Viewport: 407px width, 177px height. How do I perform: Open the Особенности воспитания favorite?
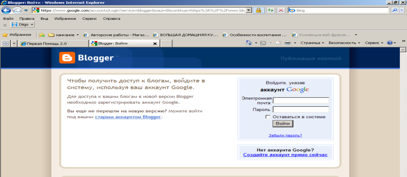255,35
